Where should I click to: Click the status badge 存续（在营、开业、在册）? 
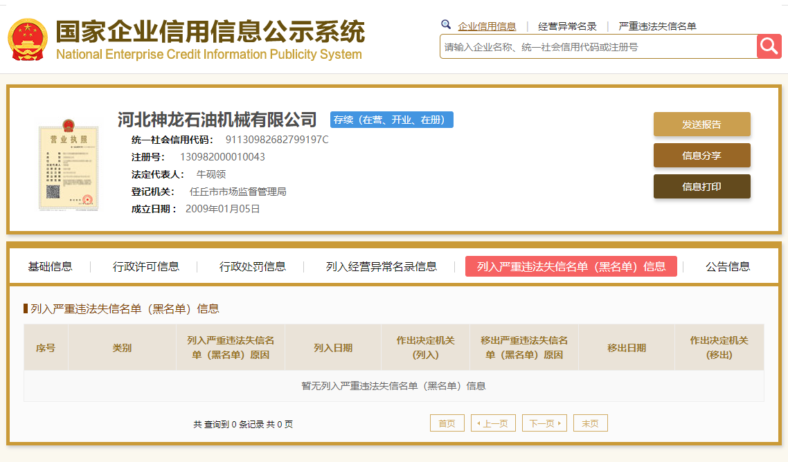pyautogui.click(x=392, y=120)
